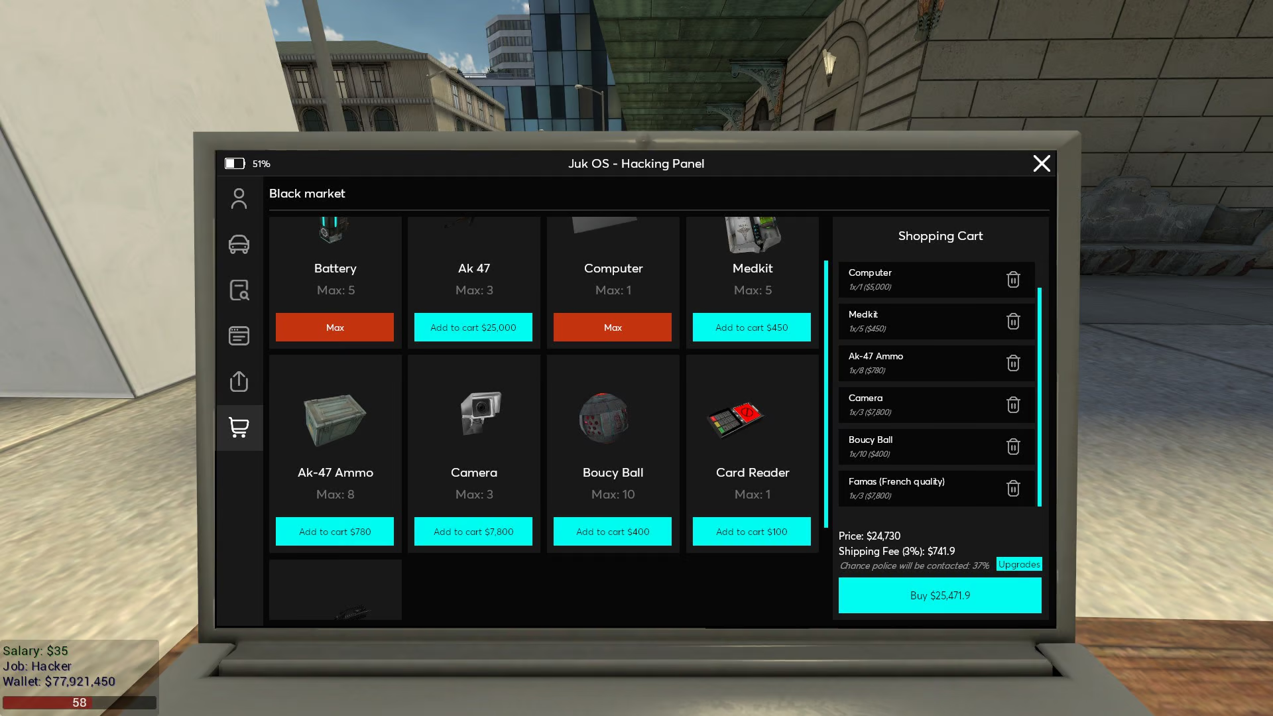1273x716 pixels.
Task: Click the Computer Max button
Action: 613,328
